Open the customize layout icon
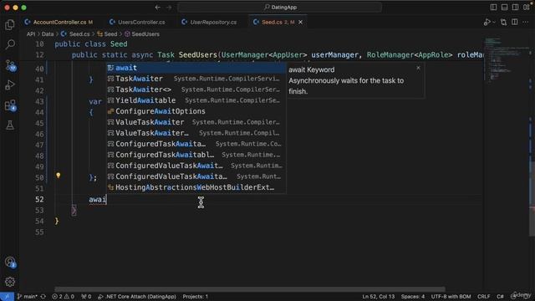Viewport: 535px width, 301px height. (x=526, y=8)
